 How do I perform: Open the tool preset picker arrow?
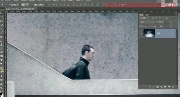click(6, 5)
